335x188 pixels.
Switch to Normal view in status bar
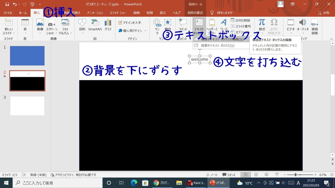click(x=246, y=175)
